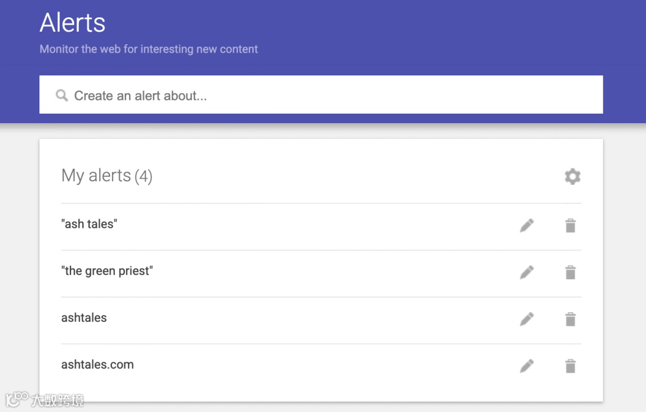Open the ashtales.com alert entry
The width and height of the screenshot is (646, 412).
pos(97,364)
